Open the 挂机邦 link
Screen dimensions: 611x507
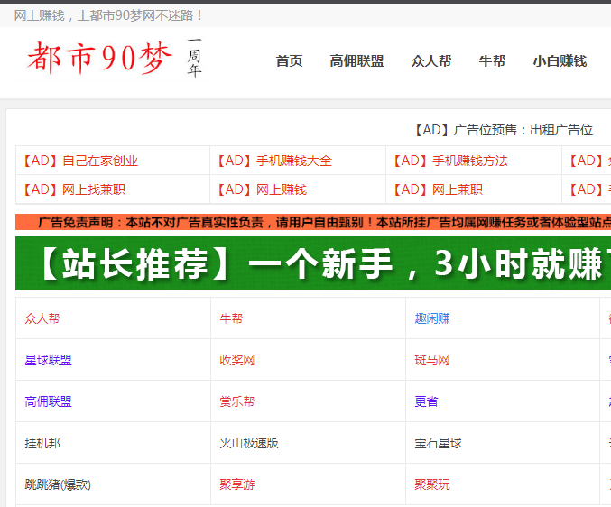(x=42, y=443)
